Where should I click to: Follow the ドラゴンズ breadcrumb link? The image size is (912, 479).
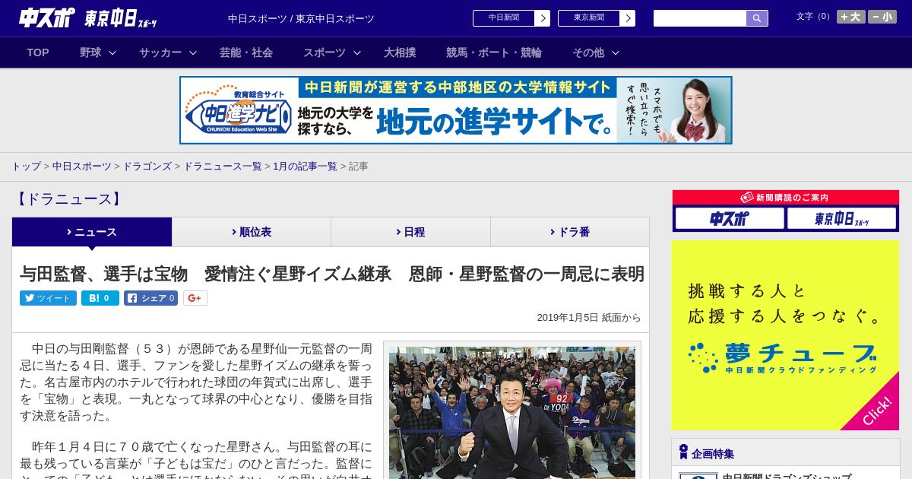(147, 167)
